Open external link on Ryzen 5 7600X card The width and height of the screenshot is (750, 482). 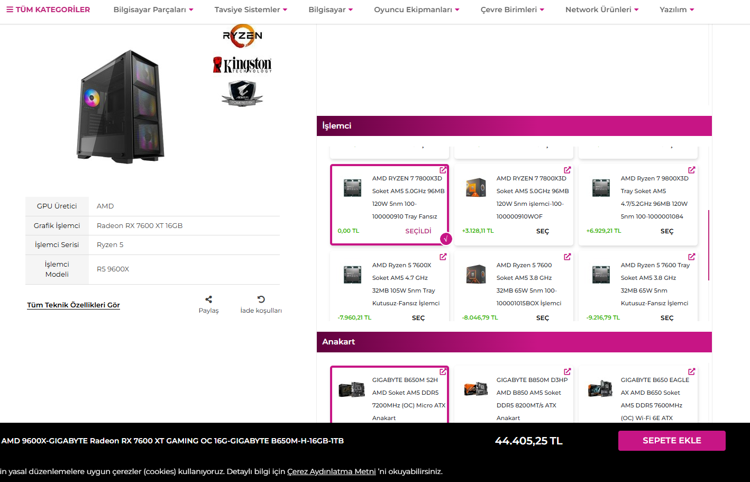point(443,257)
